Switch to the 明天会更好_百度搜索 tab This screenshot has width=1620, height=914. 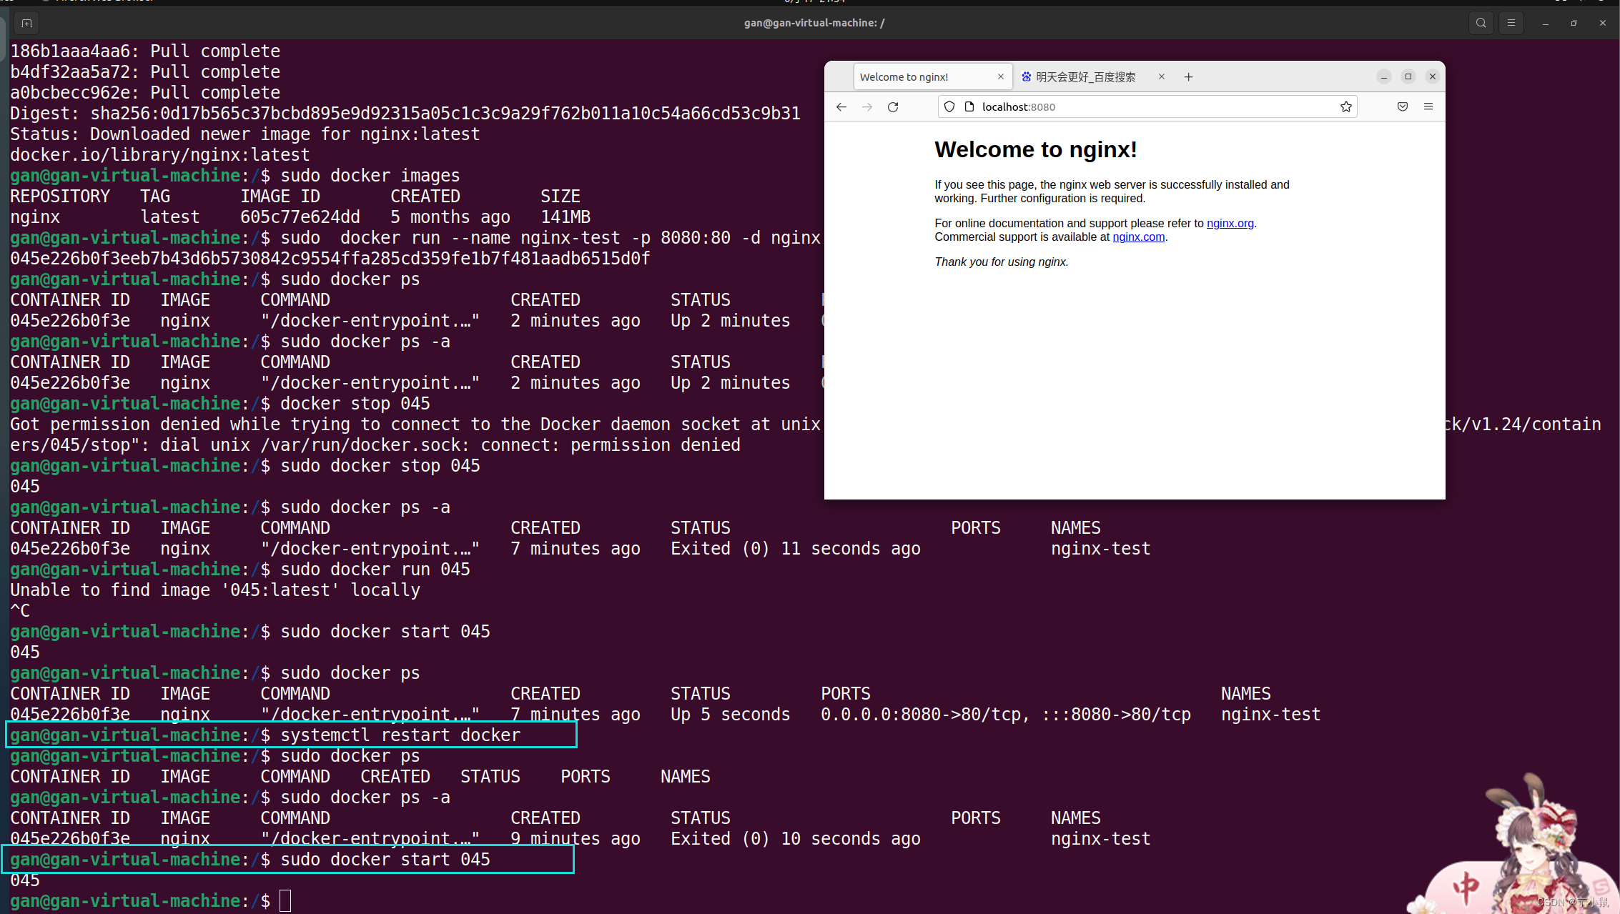click(1094, 76)
